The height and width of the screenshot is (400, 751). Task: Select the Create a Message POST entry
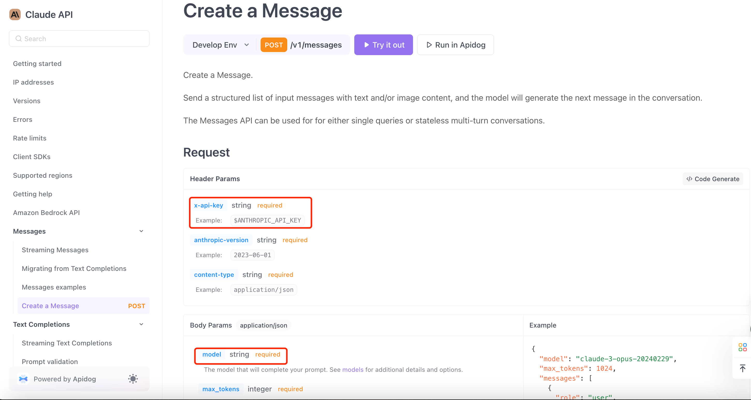click(x=50, y=306)
